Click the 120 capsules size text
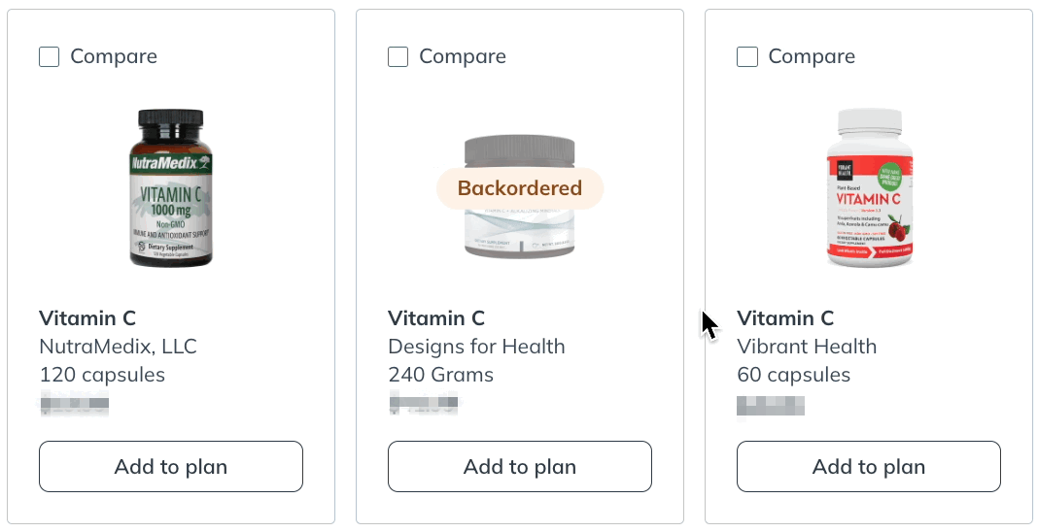The height and width of the screenshot is (532, 1038). pos(102,375)
